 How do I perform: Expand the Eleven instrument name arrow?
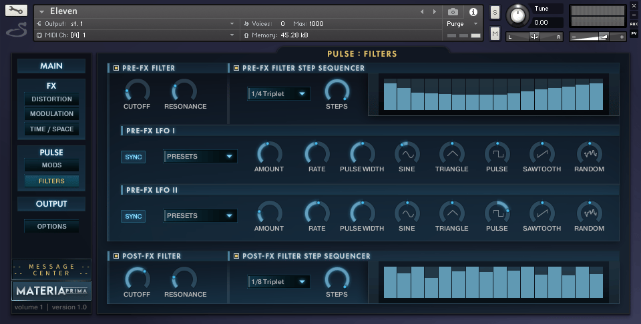point(41,12)
